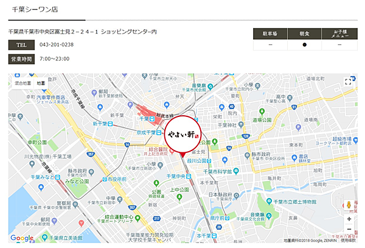Click 上中公園 park marker

click(x=179, y=197)
